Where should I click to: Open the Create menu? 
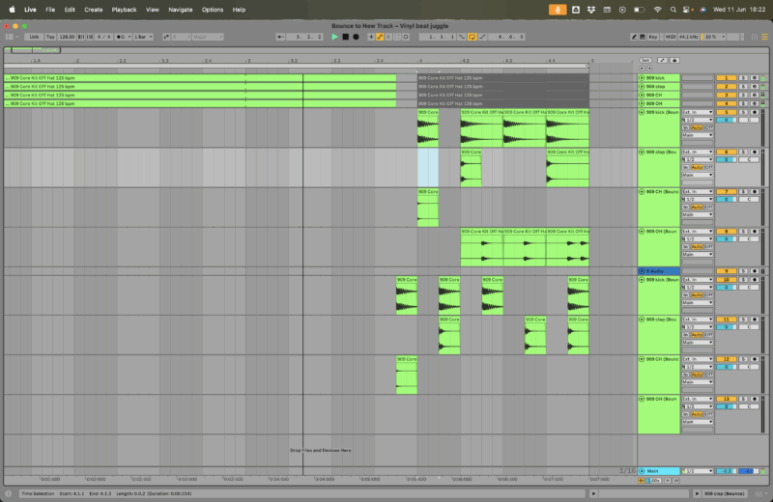tap(93, 9)
